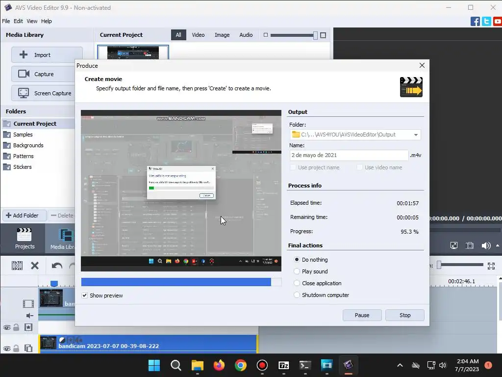Close the Produce dialog
The height and width of the screenshot is (377, 502).
click(x=422, y=65)
